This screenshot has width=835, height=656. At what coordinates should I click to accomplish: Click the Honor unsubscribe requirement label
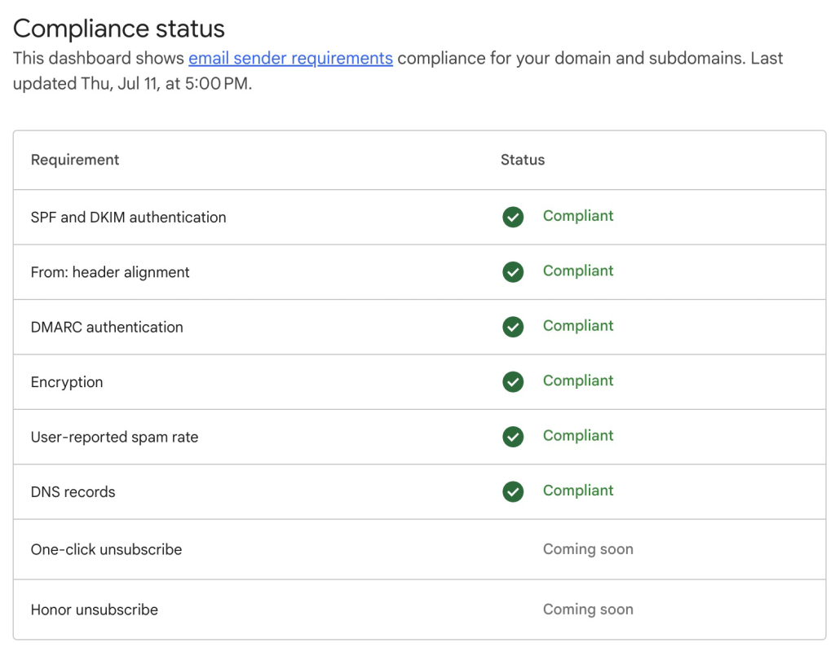(94, 610)
